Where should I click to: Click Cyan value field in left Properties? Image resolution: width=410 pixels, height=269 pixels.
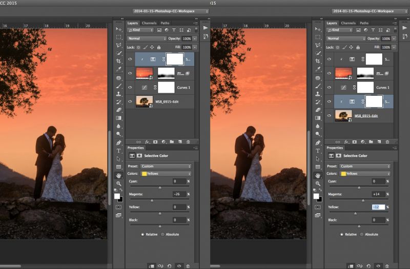pyautogui.click(x=179, y=181)
